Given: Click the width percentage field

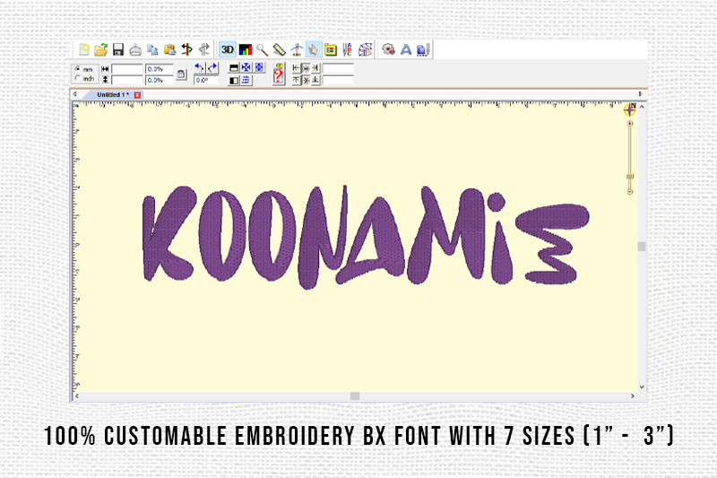Looking at the screenshot, I should (160, 69).
